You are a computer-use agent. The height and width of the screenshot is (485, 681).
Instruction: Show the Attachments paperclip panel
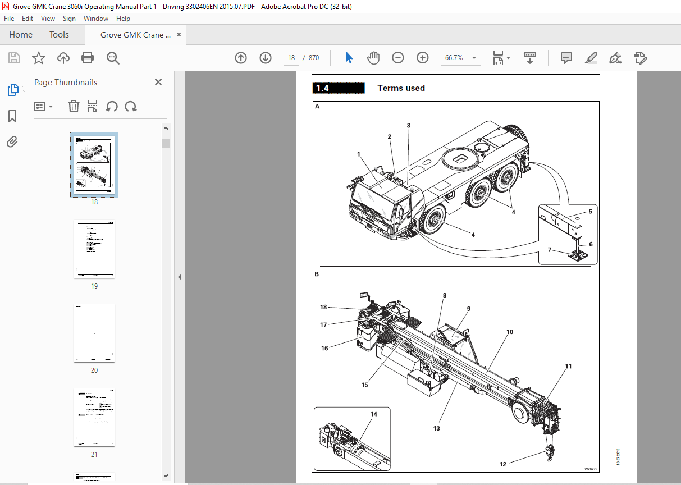[12, 141]
